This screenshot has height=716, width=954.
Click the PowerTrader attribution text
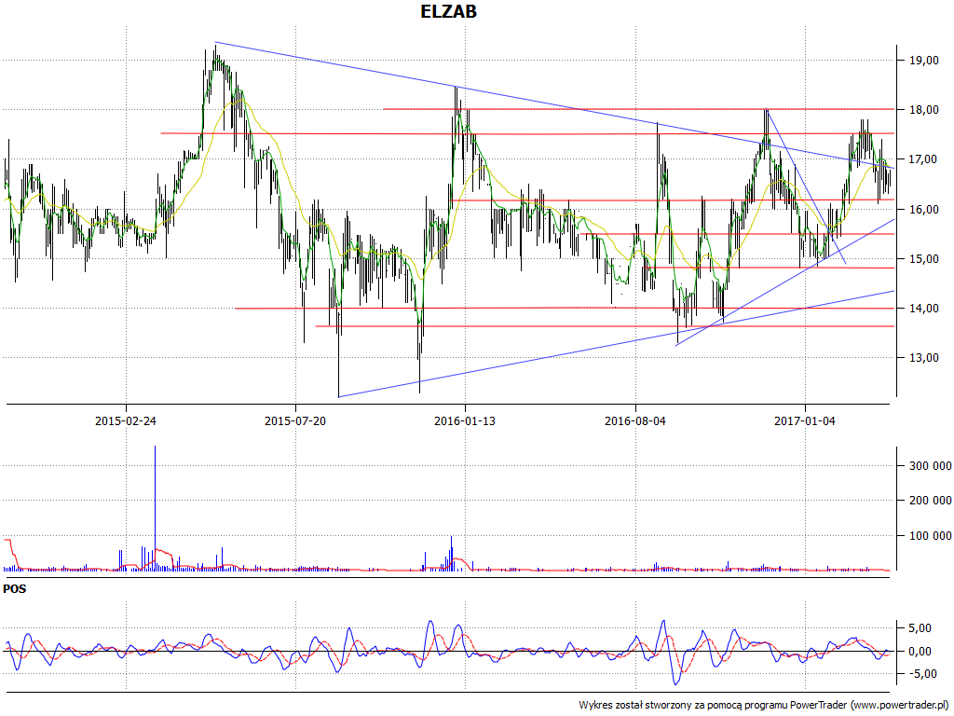coord(764,705)
